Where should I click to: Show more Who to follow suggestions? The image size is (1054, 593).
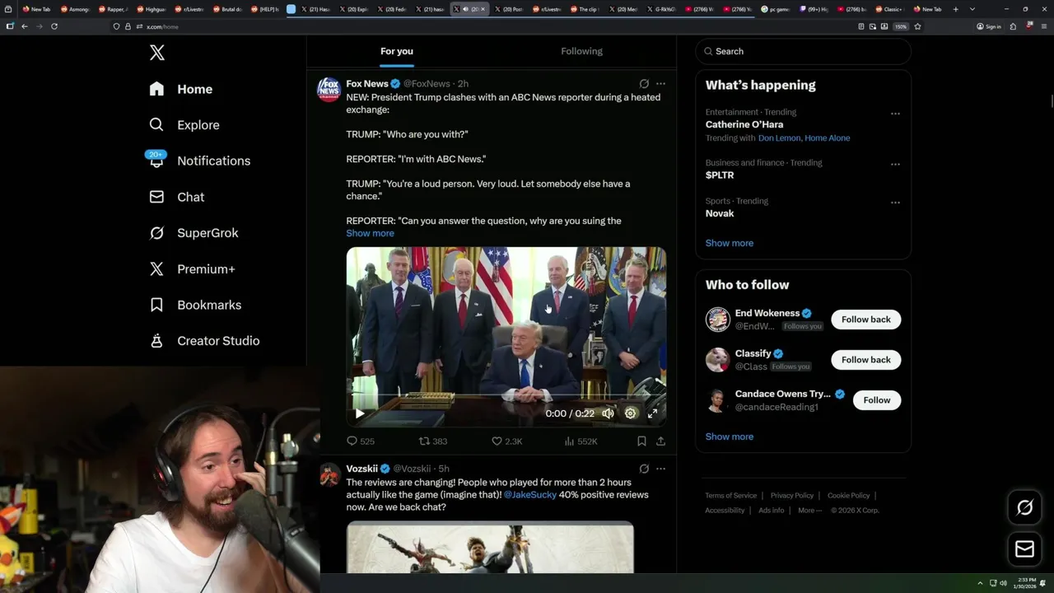[730, 437]
